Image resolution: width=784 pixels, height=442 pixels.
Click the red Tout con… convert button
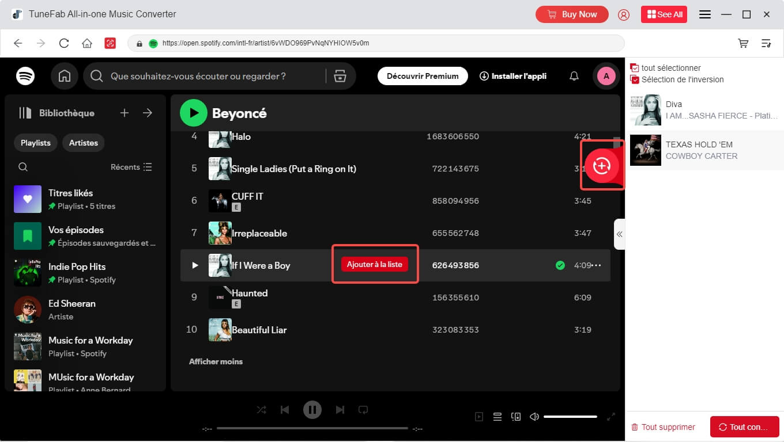[x=745, y=427]
